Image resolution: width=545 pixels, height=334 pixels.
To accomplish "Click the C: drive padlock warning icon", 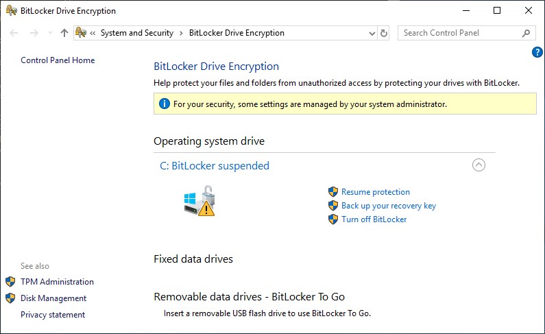I will pyautogui.click(x=199, y=202).
